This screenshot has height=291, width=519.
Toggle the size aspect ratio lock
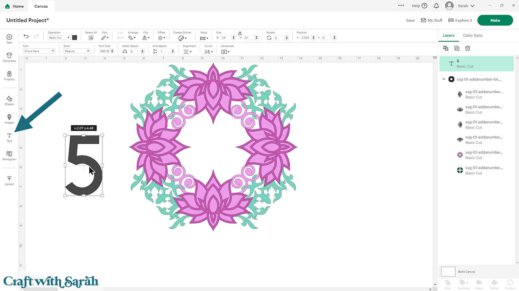[240, 33]
